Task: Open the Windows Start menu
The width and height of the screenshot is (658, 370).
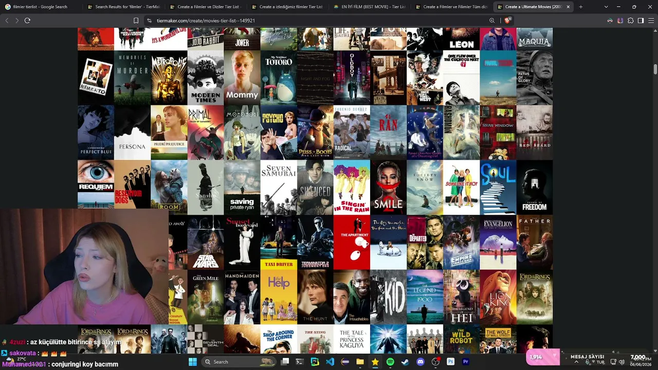Action: click(x=193, y=362)
